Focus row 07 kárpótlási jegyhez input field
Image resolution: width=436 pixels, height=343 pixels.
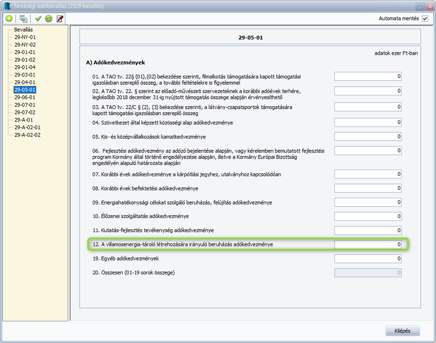click(x=368, y=174)
